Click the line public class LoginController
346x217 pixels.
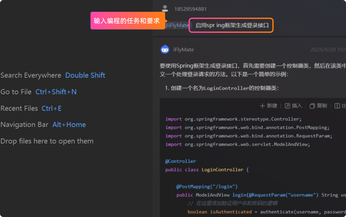[x=207, y=170]
